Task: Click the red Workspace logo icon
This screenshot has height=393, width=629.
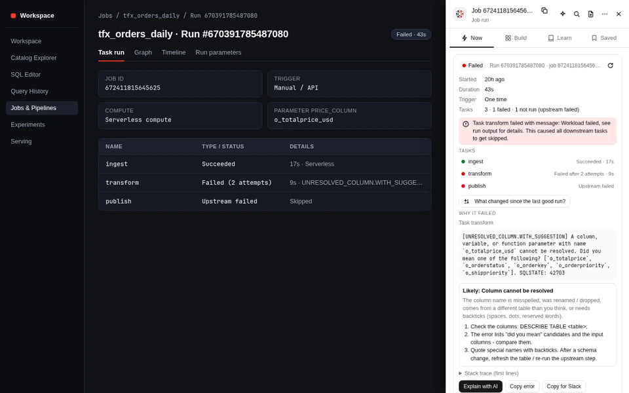Action: [13, 16]
